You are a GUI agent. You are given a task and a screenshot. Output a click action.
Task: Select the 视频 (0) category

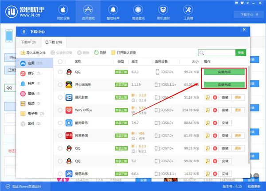[x=35, y=103]
